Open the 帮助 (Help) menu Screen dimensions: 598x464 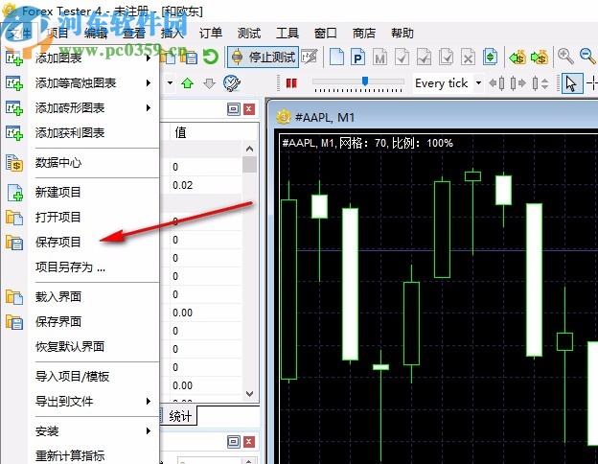pos(402,34)
